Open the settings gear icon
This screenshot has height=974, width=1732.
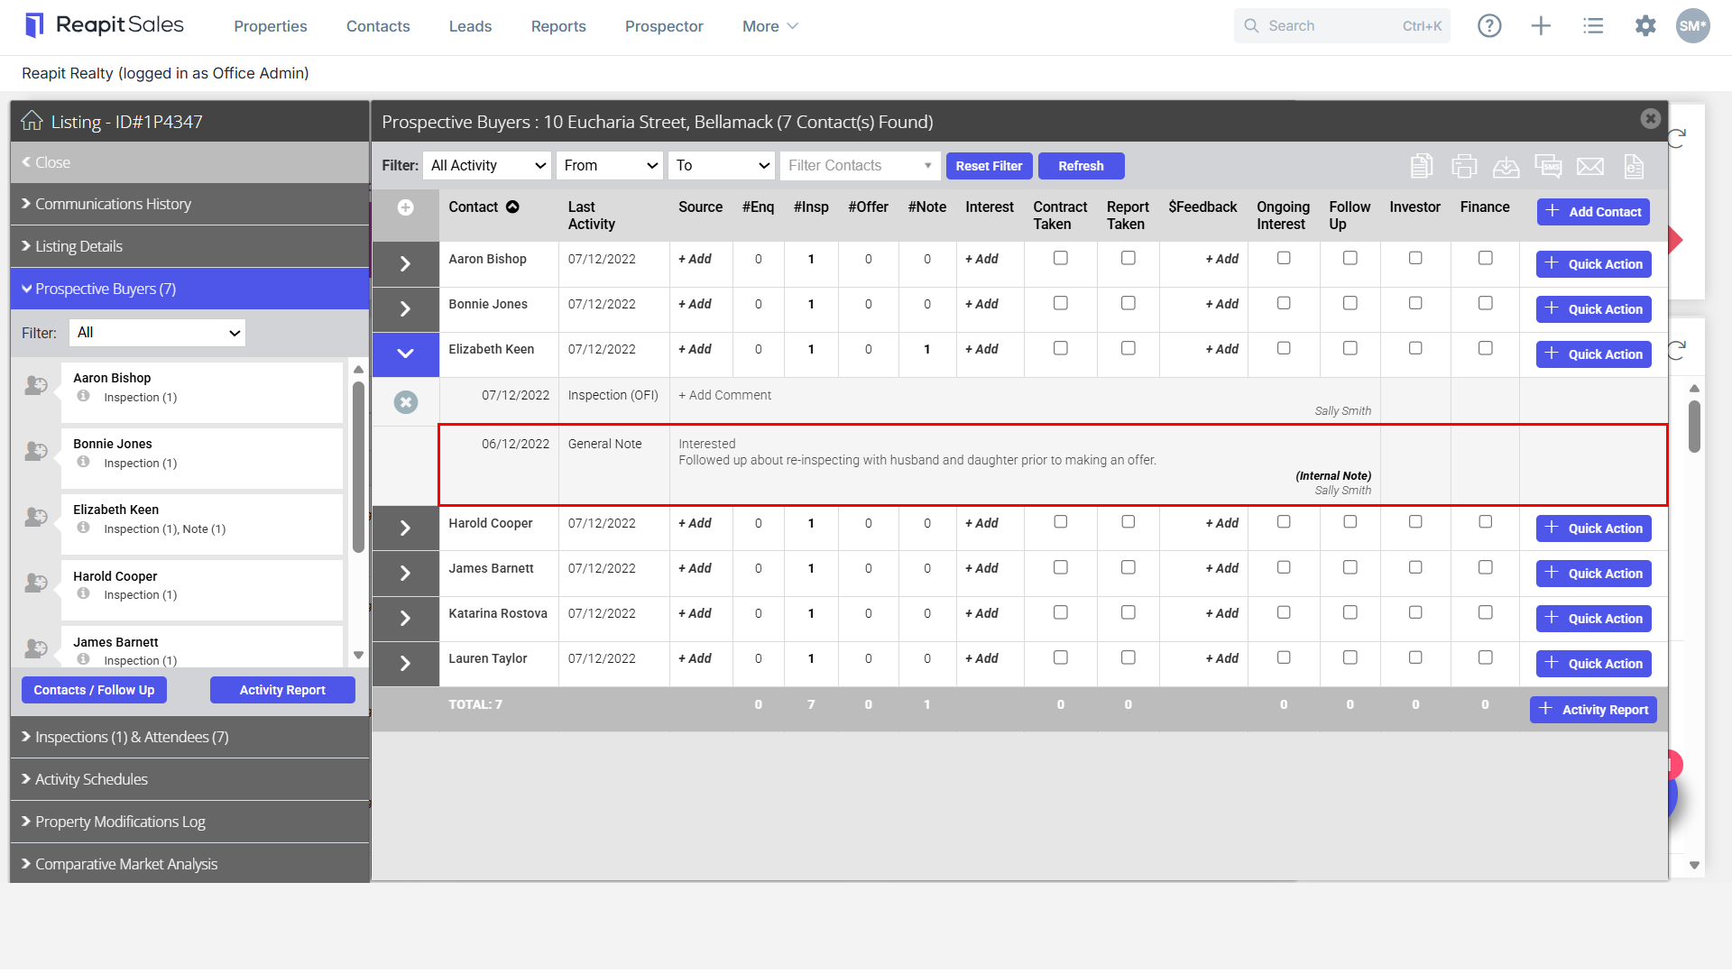[1645, 26]
